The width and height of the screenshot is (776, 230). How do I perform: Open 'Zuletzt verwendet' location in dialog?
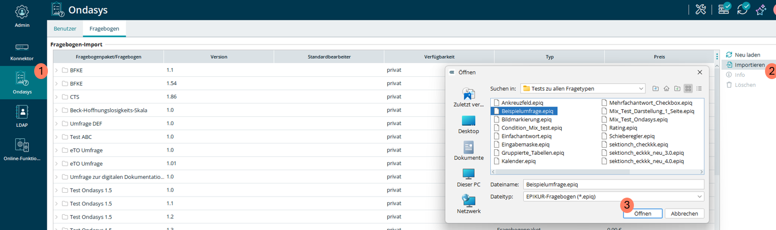pos(469,97)
